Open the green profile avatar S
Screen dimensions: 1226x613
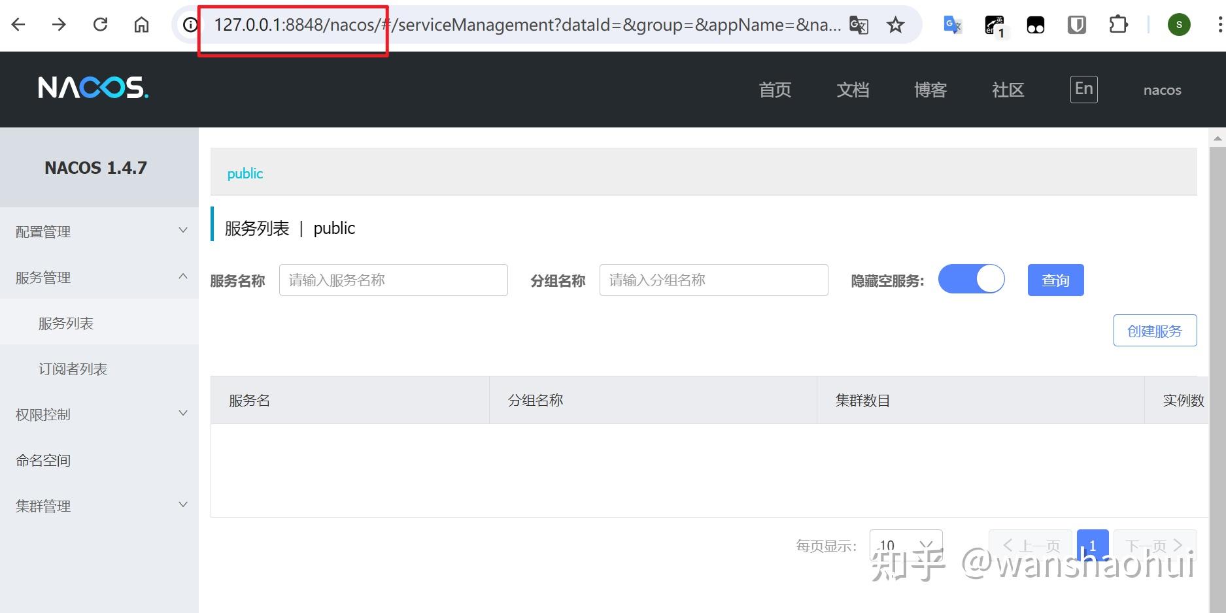click(x=1179, y=25)
